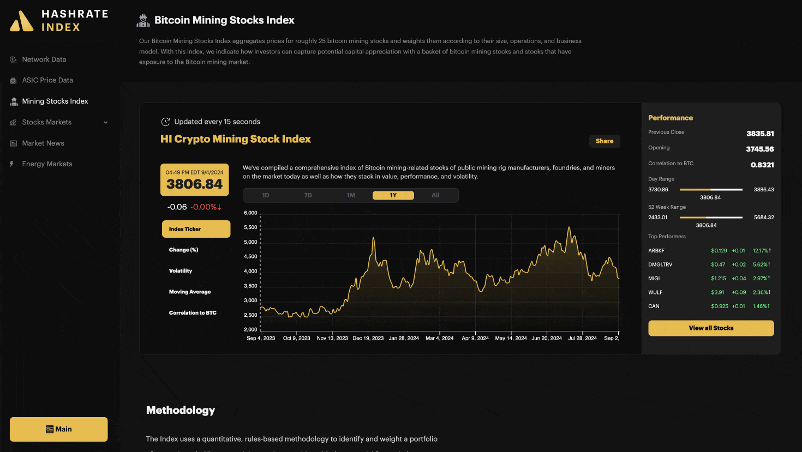Select the 1M time range tab
The height and width of the screenshot is (452, 802).
351,195
